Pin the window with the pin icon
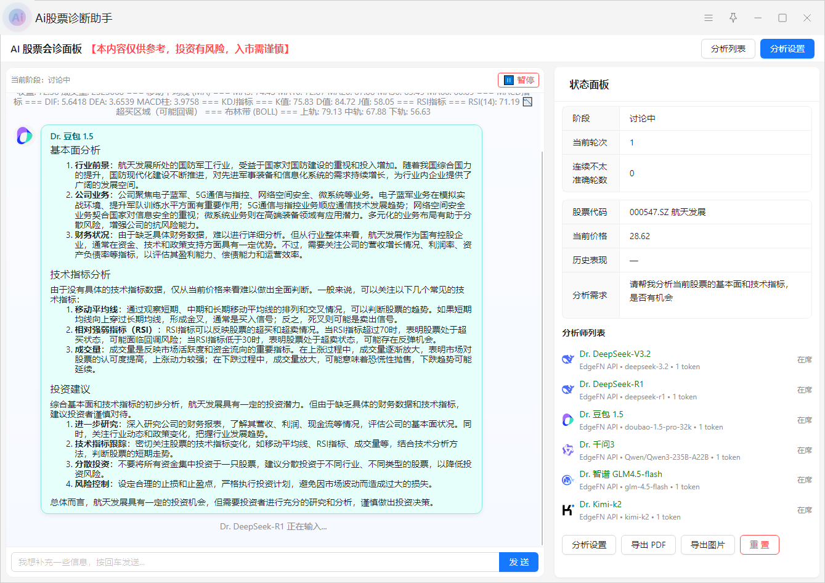Viewport: 825px width, 583px height. [x=733, y=18]
